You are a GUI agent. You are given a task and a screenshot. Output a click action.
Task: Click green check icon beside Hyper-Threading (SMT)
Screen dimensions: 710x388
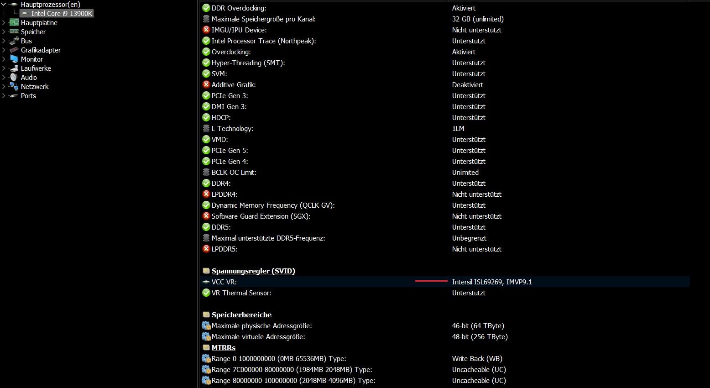click(x=206, y=63)
